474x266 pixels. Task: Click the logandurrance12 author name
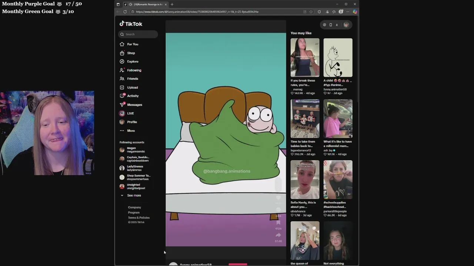301,150
